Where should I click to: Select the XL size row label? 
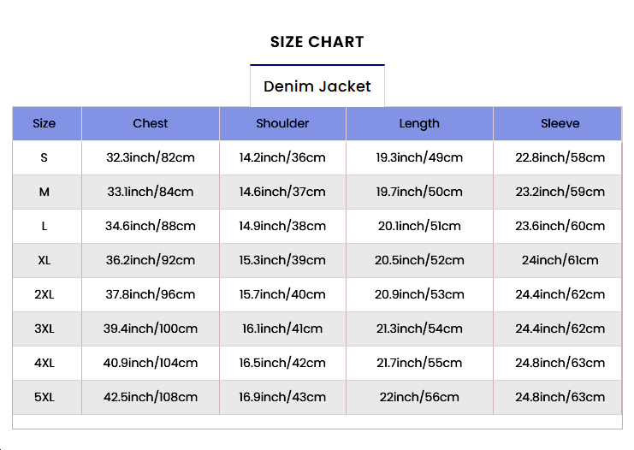click(x=44, y=260)
